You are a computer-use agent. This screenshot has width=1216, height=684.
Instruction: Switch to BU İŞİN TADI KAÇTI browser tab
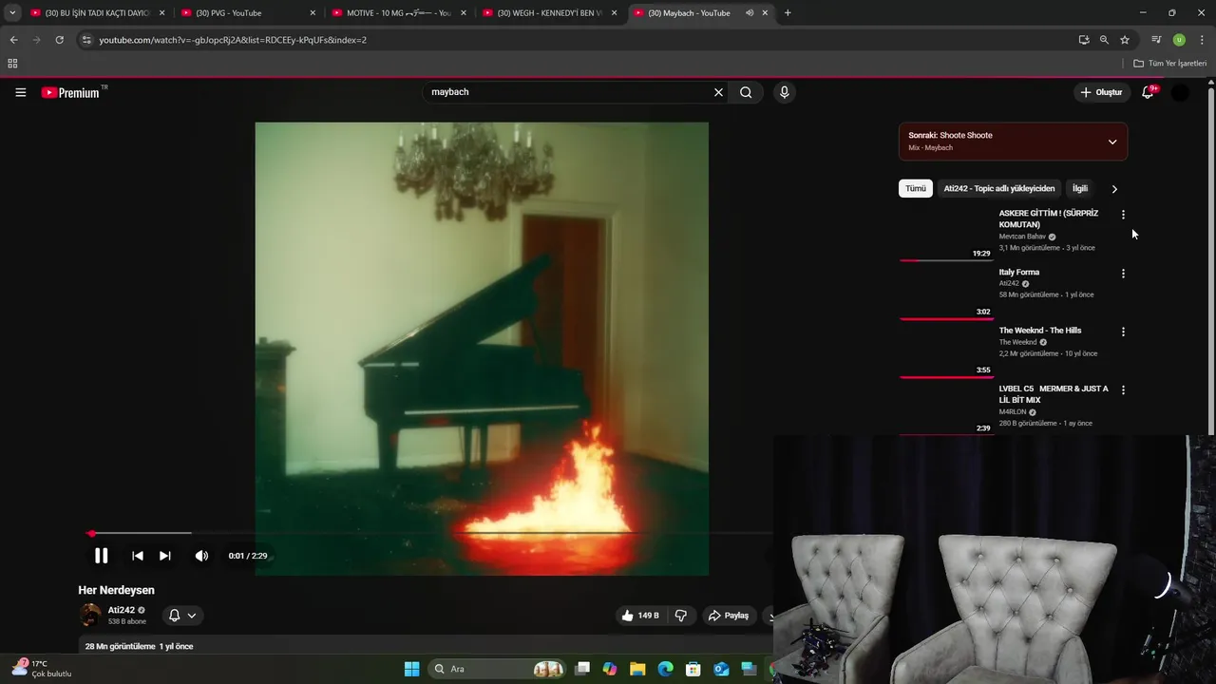pos(98,13)
